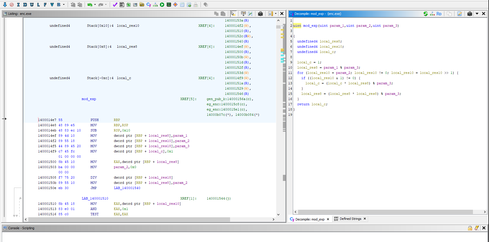Screen dimensions: 489x242
Task: Click the Listing snapshot camera icon
Action: coord(260,14)
